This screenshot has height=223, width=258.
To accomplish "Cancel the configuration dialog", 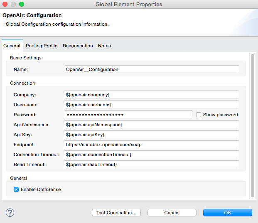I will 172,213.
